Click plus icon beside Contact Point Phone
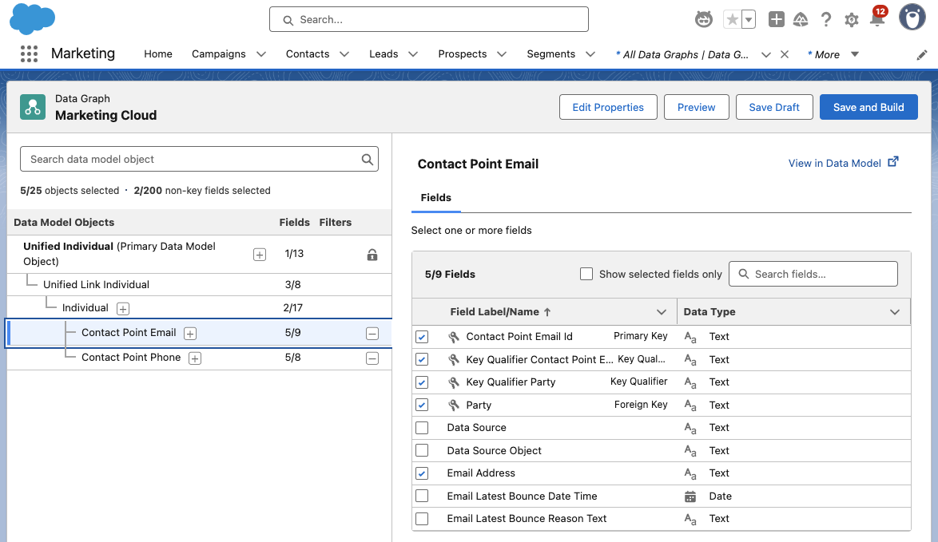Image resolution: width=938 pixels, height=542 pixels. point(195,358)
